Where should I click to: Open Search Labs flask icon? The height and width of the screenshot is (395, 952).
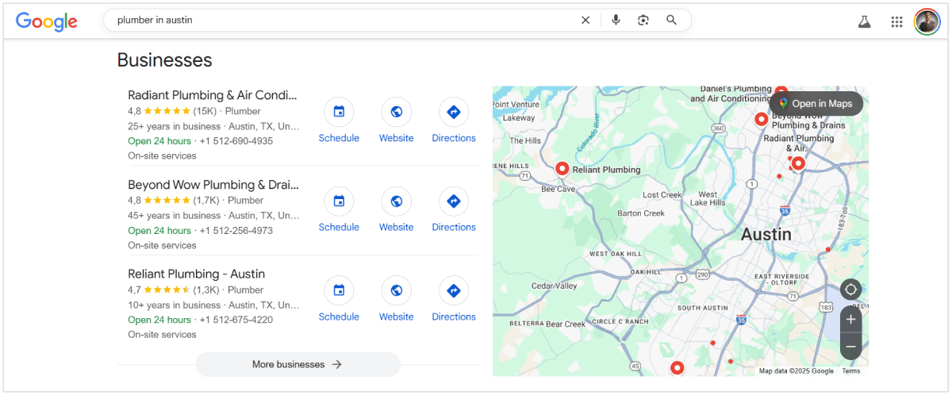click(x=865, y=21)
